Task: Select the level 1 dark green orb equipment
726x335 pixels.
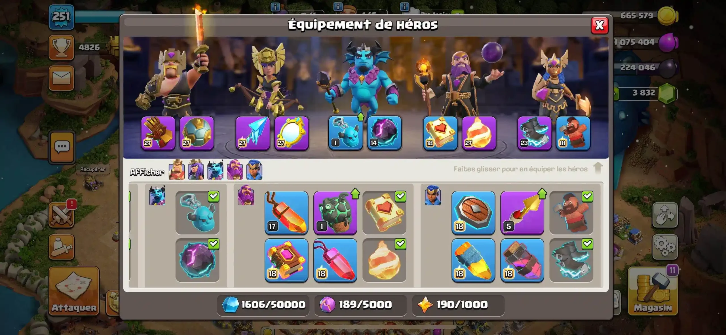Action: 335,213
